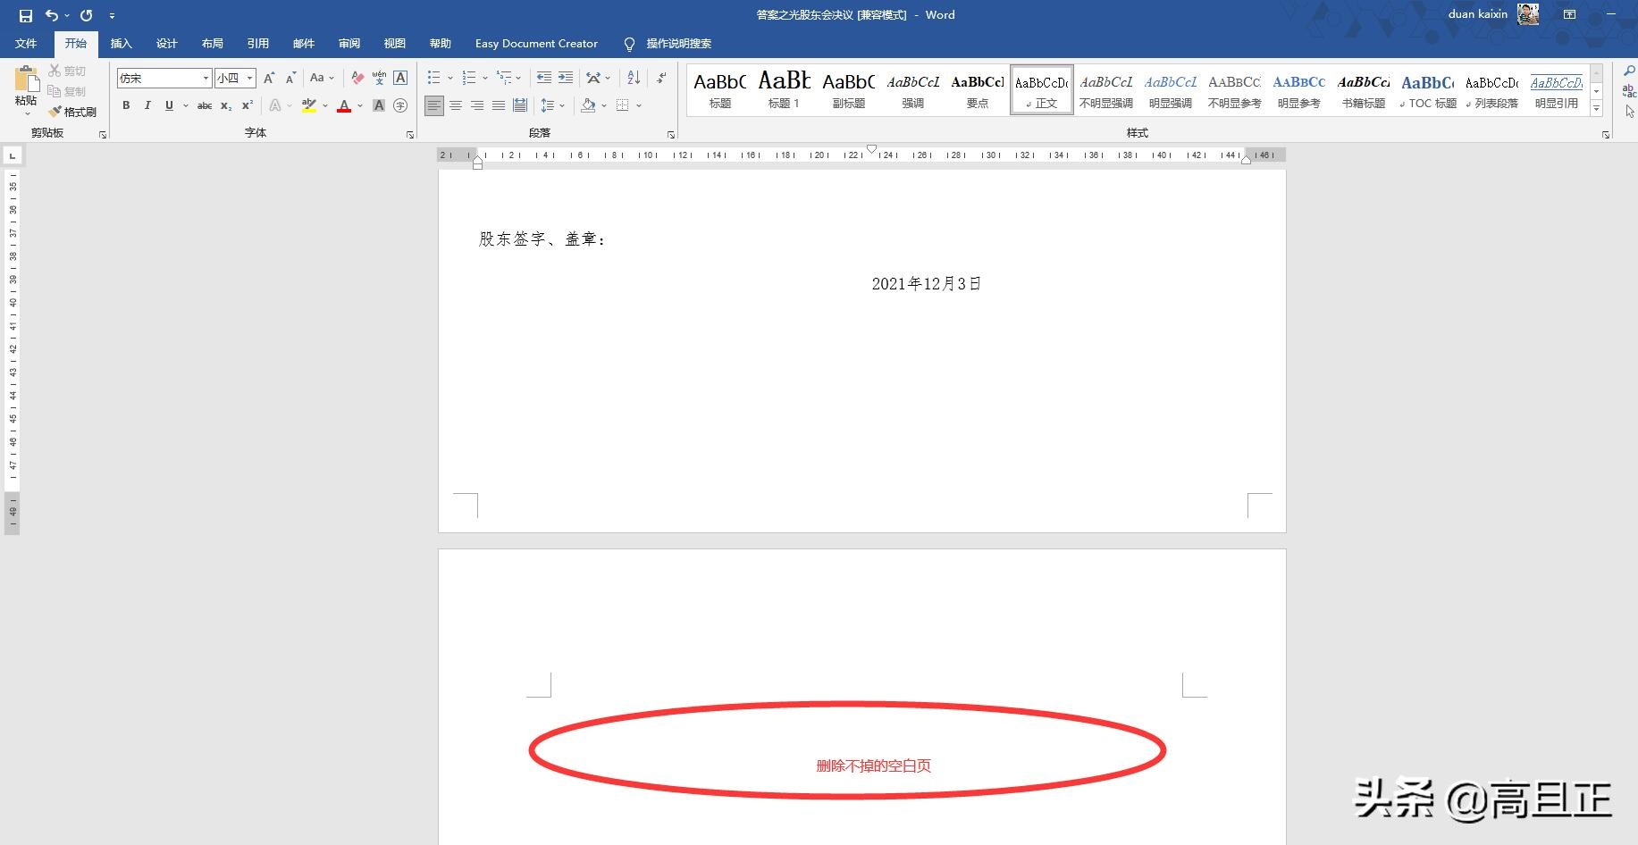Apply the 标题 1 style
Image resolution: width=1638 pixels, height=845 pixels.
784,88
